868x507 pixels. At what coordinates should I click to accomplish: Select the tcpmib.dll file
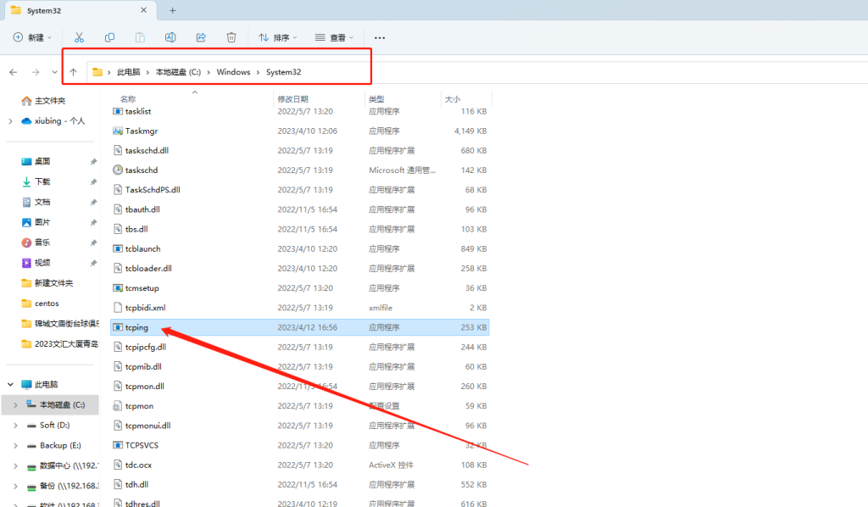pos(299,366)
